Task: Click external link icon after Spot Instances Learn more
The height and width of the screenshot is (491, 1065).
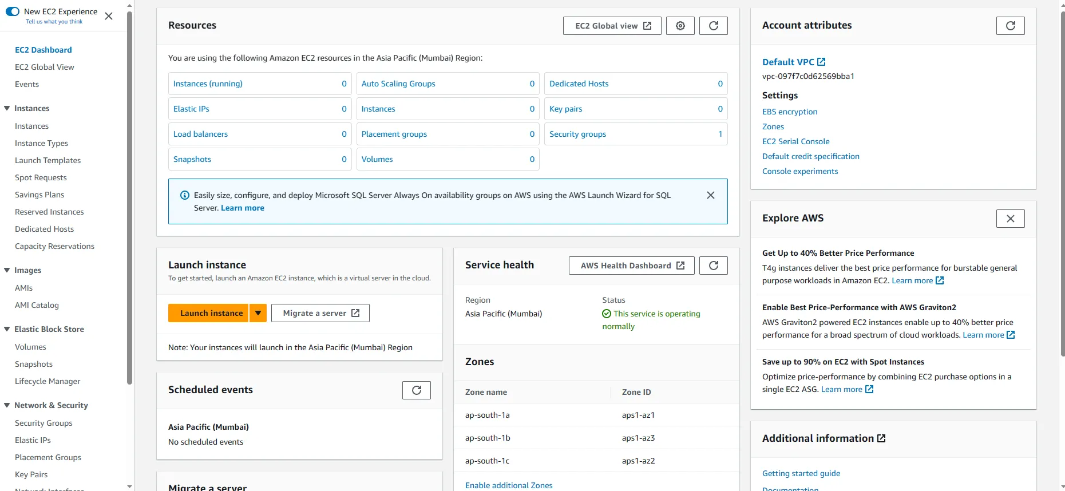Action: pyautogui.click(x=869, y=389)
